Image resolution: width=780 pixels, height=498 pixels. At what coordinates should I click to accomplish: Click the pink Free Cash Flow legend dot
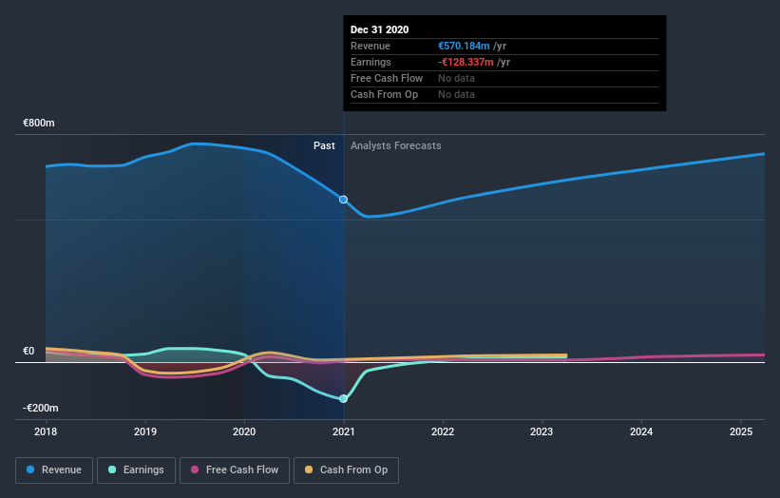pyautogui.click(x=195, y=469)
